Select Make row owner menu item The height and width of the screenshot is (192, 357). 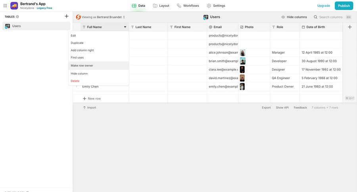[99, 65]
